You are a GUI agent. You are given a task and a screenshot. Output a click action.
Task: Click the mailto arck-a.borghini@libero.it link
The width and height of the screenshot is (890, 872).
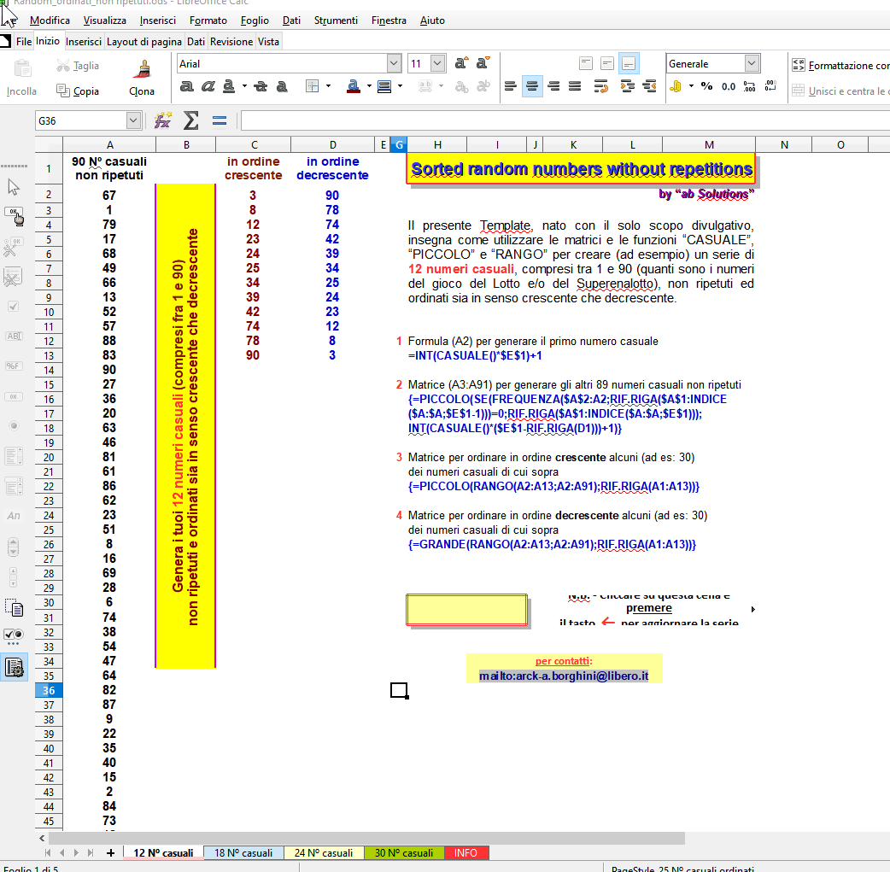[564, 676]
